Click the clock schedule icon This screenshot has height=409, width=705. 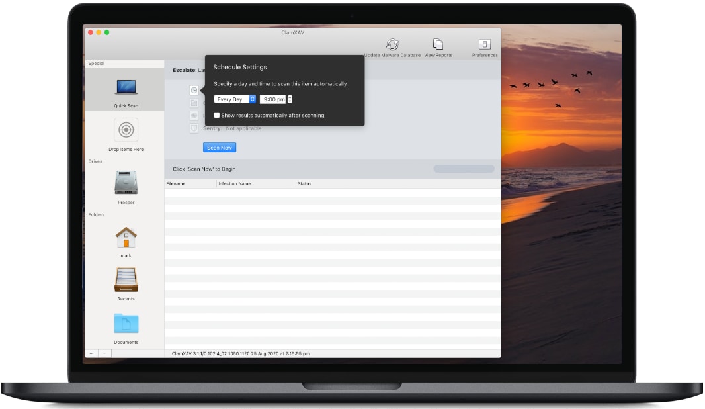[194, 90]
